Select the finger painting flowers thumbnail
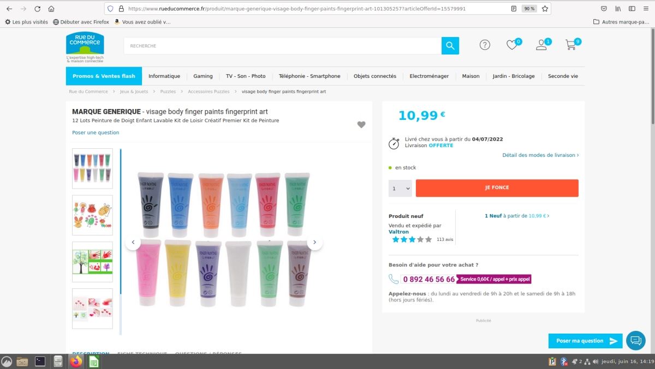Image resolution: width=655 pixels, height=369 pixels. [x=92, y=308]
